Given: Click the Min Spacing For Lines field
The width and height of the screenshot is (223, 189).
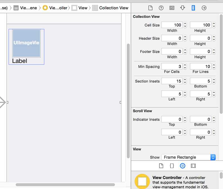Looking at the screenshot, I should click(x=200, y=66).
